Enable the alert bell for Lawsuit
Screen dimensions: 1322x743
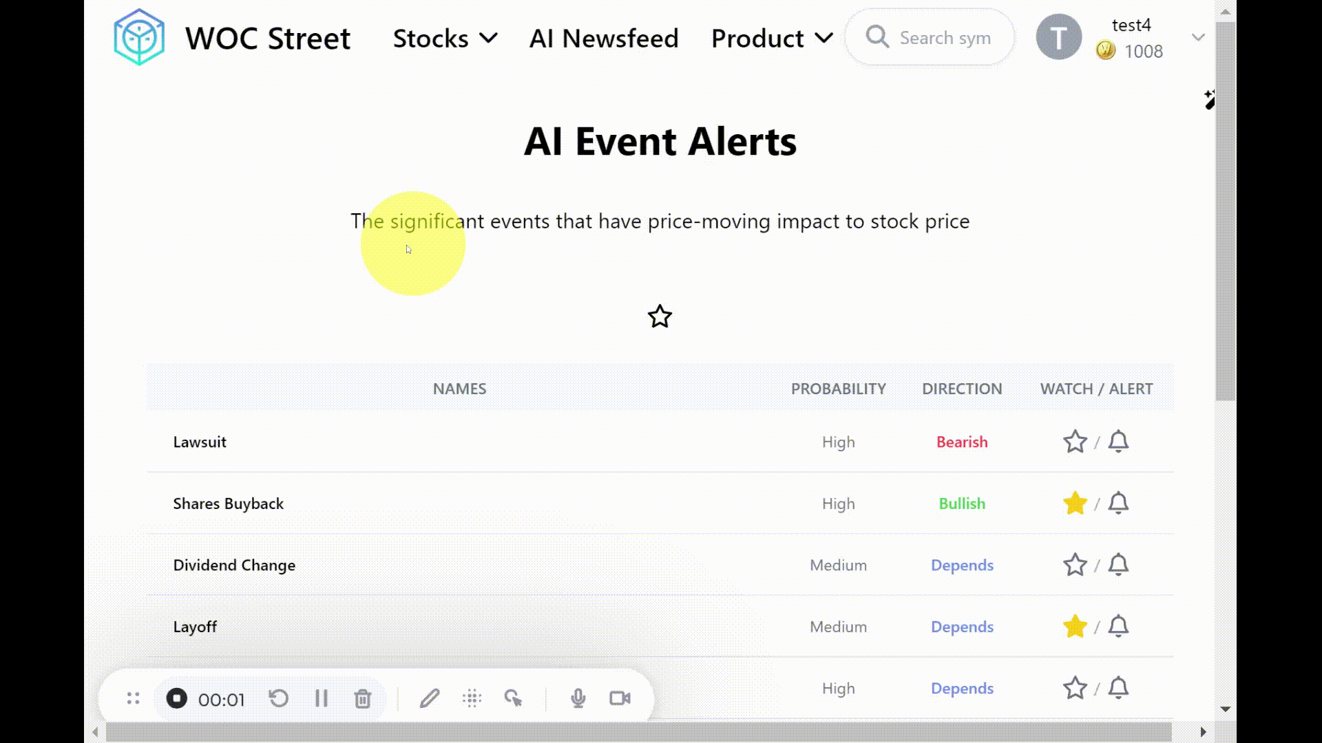[x=1118, y=442]
